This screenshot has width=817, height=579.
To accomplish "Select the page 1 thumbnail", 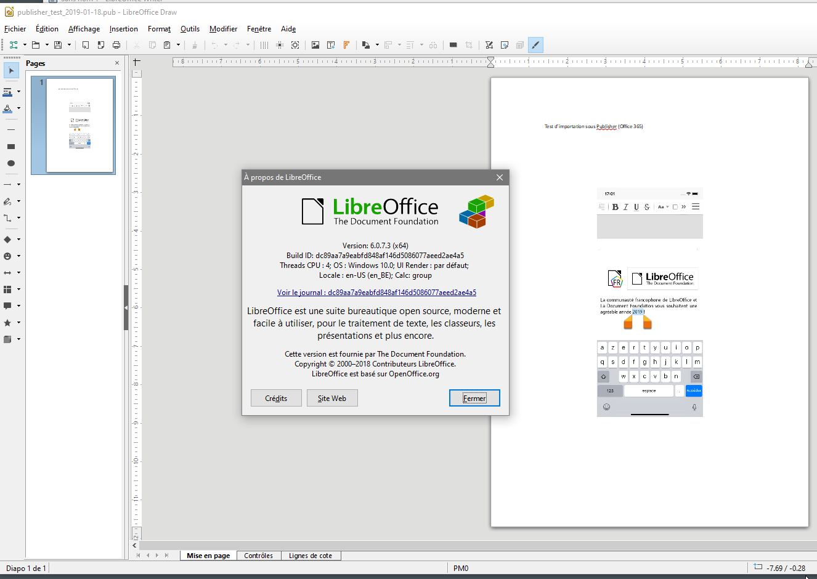I will [x=80, y=125].
